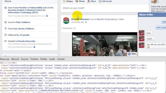Select the div with id "u_0_5k"
This screenshot has width=166, height=93.
74,65
